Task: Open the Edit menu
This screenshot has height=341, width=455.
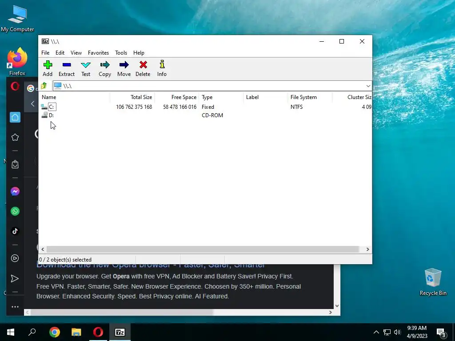Action: (x=60, y=53)
